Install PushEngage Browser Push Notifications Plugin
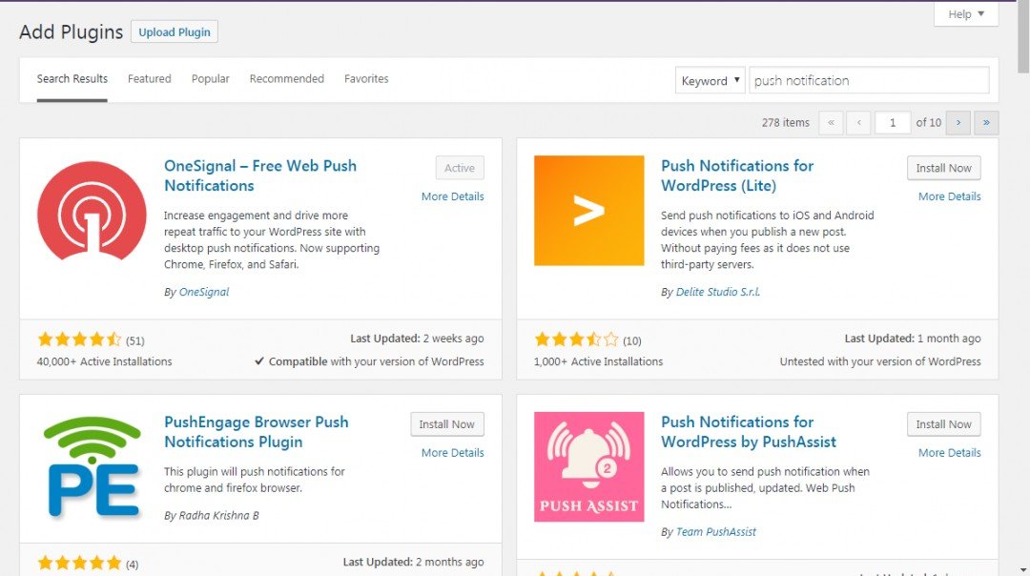The height and width of the screenshot is (576, 1030). 447,423
